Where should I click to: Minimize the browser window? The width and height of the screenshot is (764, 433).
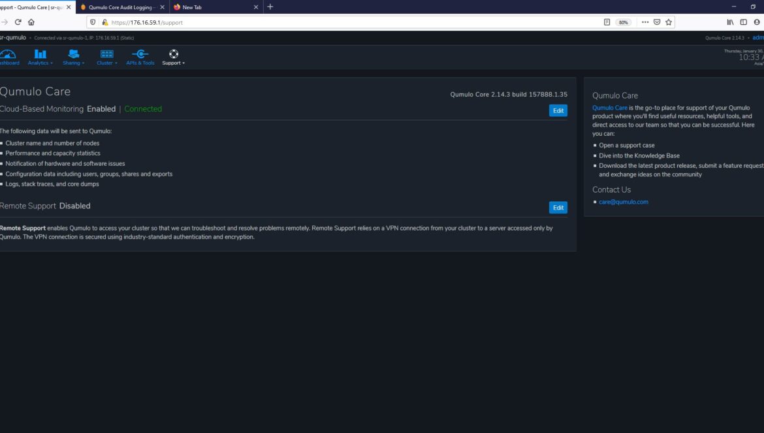point(733,7)
